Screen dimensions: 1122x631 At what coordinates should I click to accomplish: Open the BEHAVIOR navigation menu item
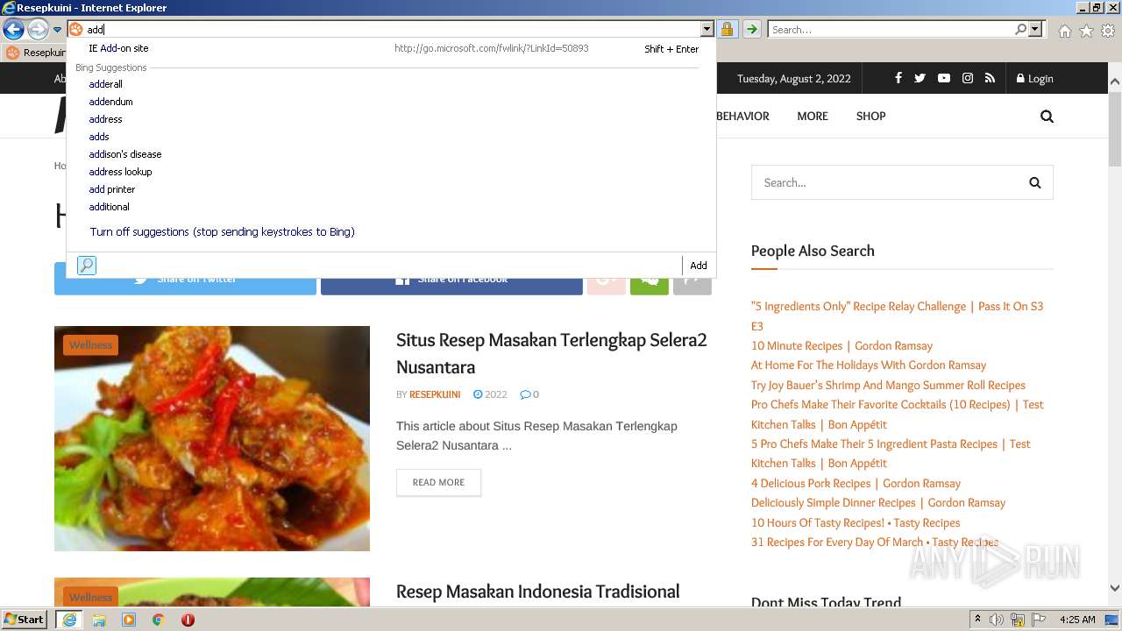click(742, 116)
